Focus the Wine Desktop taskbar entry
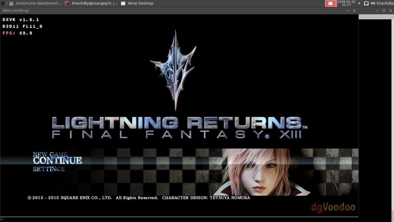This screenshot has width=394, height=222. (137, 3)
